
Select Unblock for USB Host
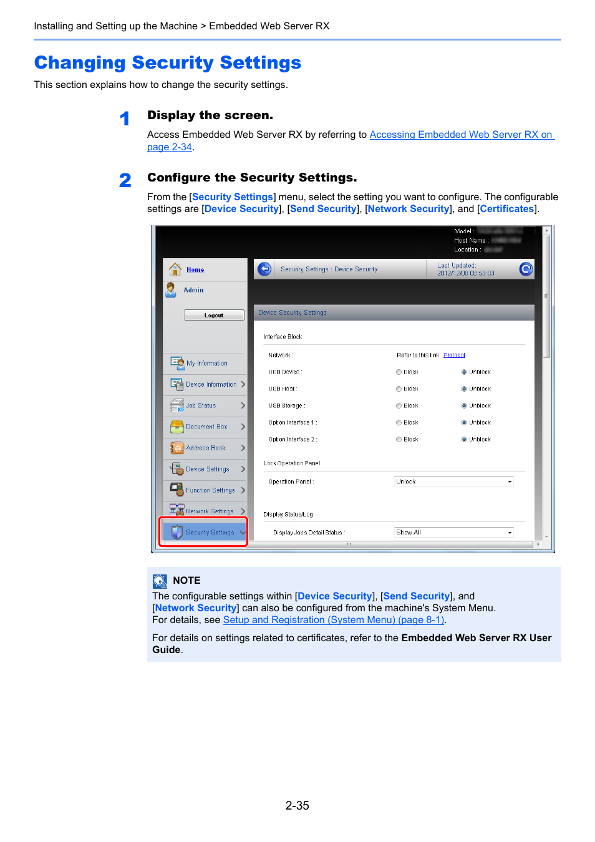coord(464,389)
